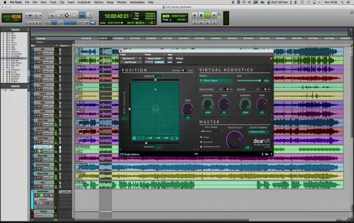354x223 pixels.
Task: Select the Grabber hand tool
Action: 74,15
